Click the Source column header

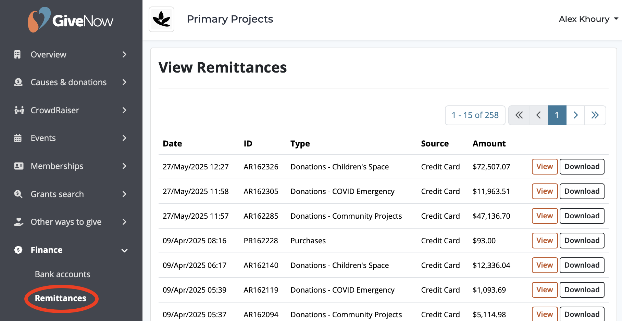[435, 144]
